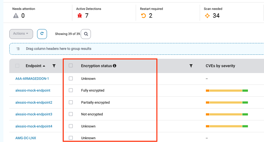
Task: Click the Showing 39 of 39 text
Action: pyautogui.click(x=68, y=34)
